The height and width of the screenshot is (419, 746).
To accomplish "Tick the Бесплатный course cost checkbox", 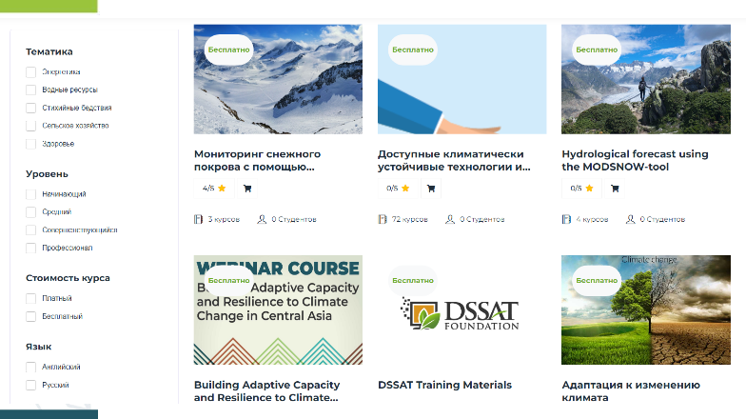I will coord(30,316).
